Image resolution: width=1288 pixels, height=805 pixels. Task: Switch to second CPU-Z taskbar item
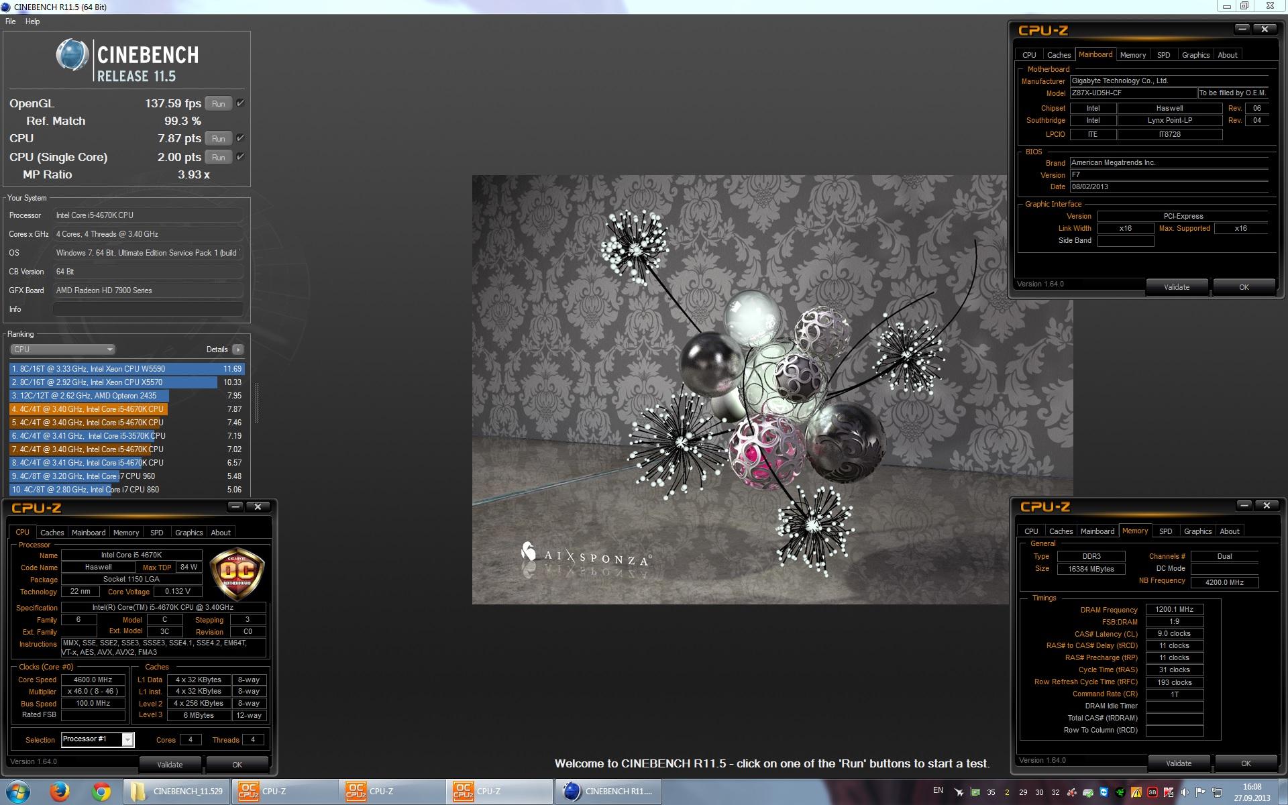pos(392,792)
